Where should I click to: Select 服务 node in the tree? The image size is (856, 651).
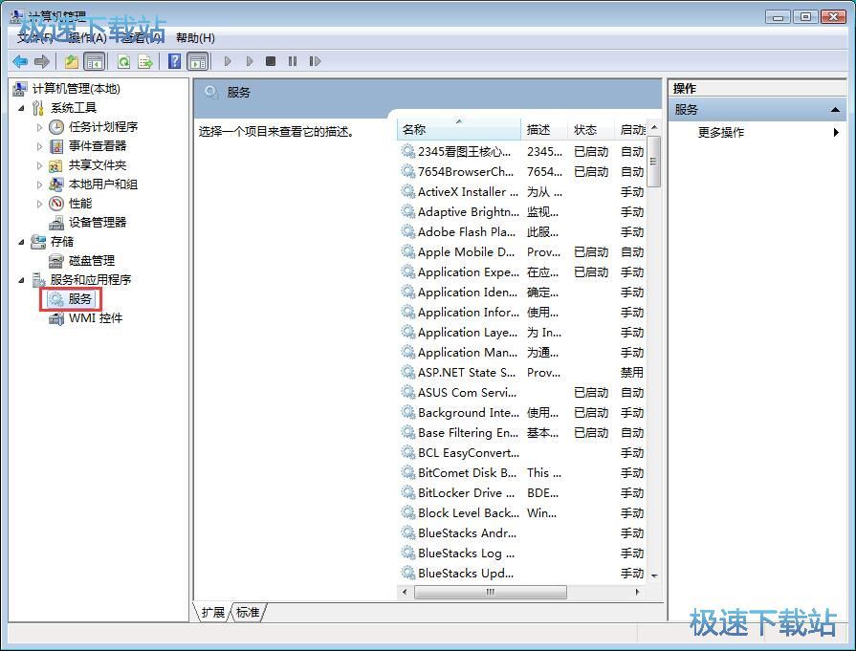coord(79,299)
